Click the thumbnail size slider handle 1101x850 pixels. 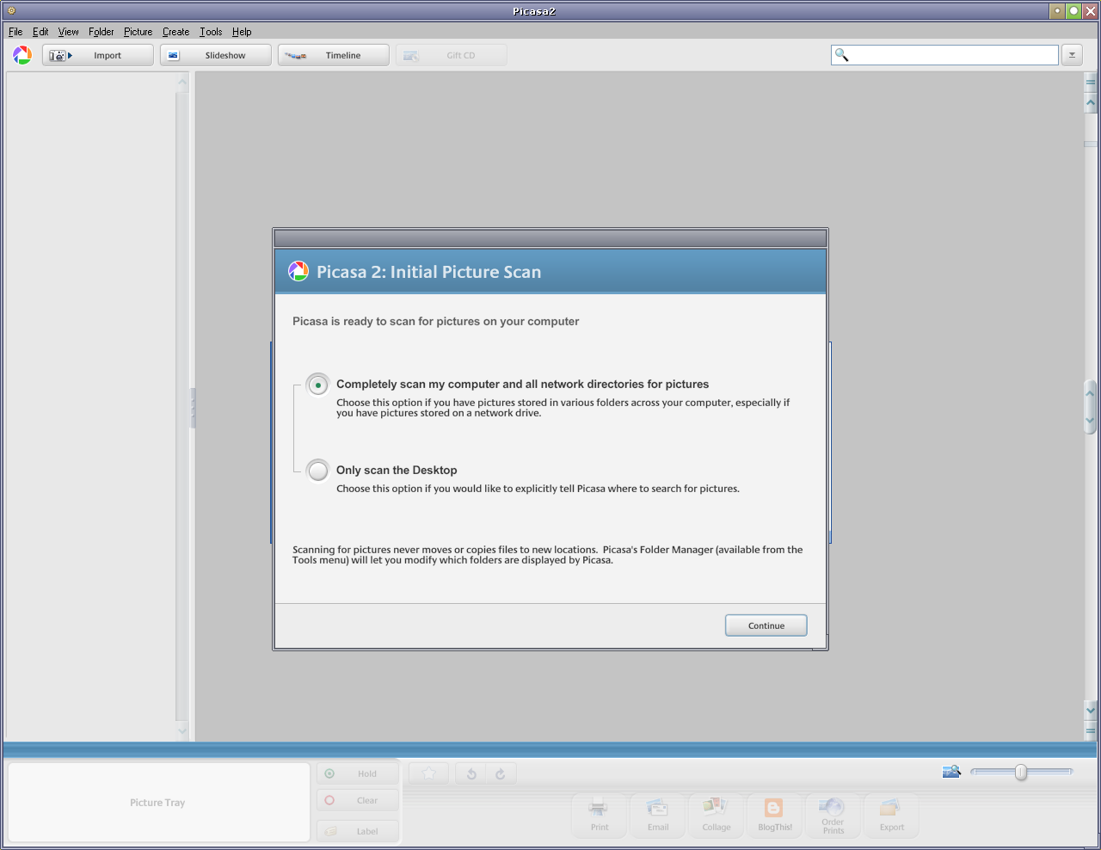pos(1021,772)
